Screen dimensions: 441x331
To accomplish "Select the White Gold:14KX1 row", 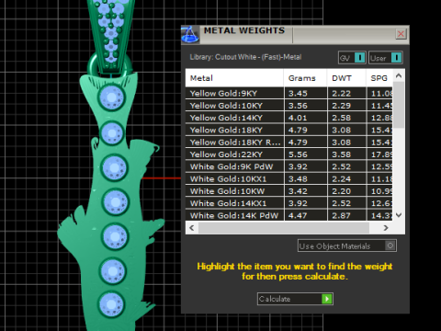I will point(288,203).
